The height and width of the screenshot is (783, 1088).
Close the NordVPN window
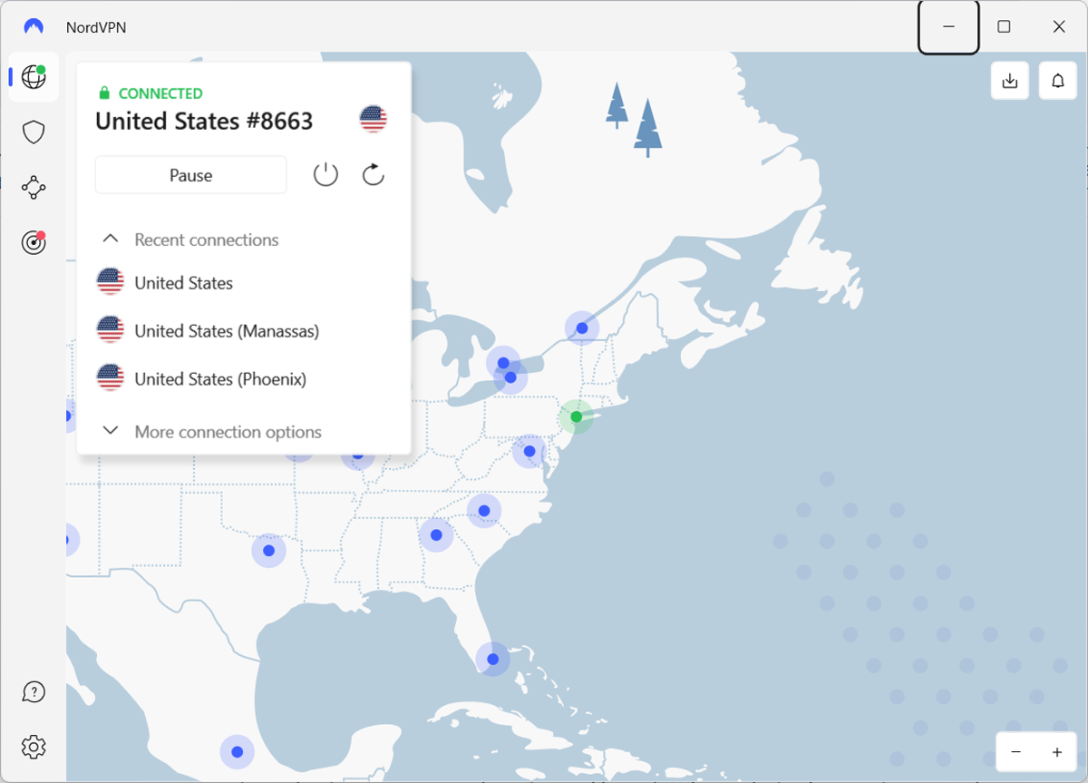pos(1059,27)
